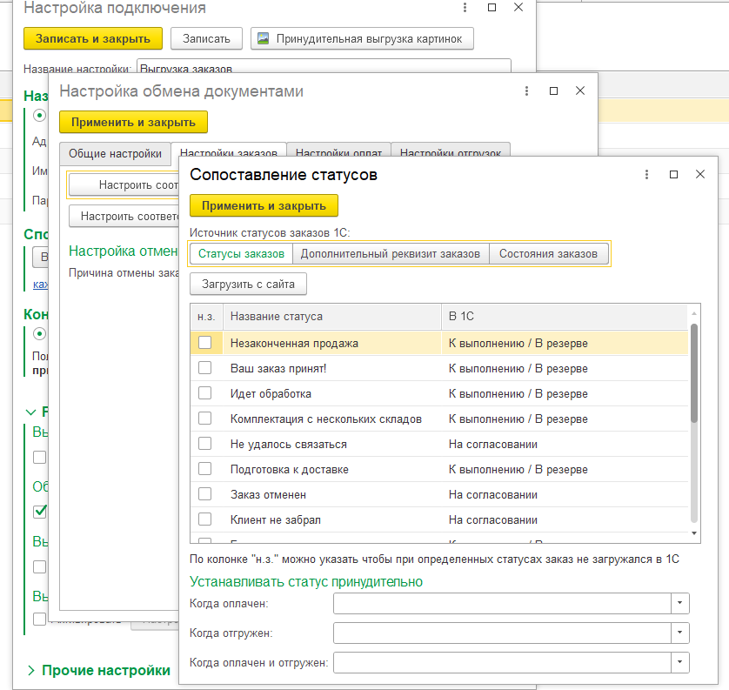Open the Когда оплачен dropdown
729x690 pixels.
679,604
